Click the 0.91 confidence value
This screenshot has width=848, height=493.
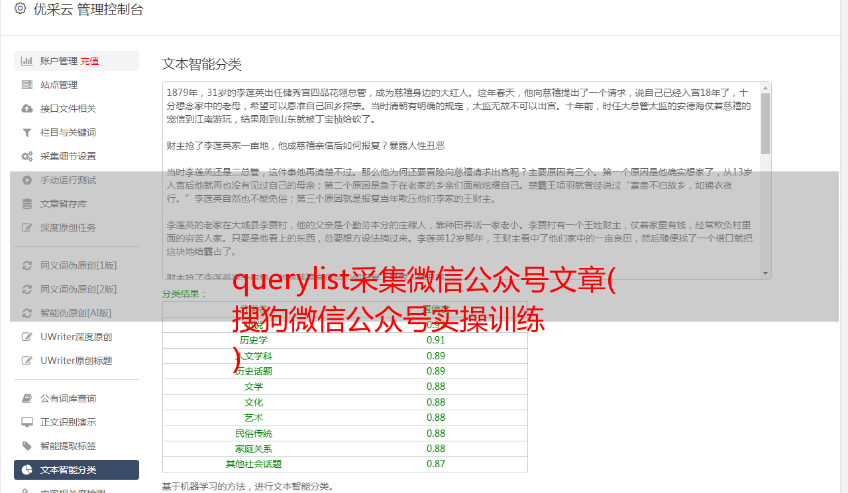436,340
